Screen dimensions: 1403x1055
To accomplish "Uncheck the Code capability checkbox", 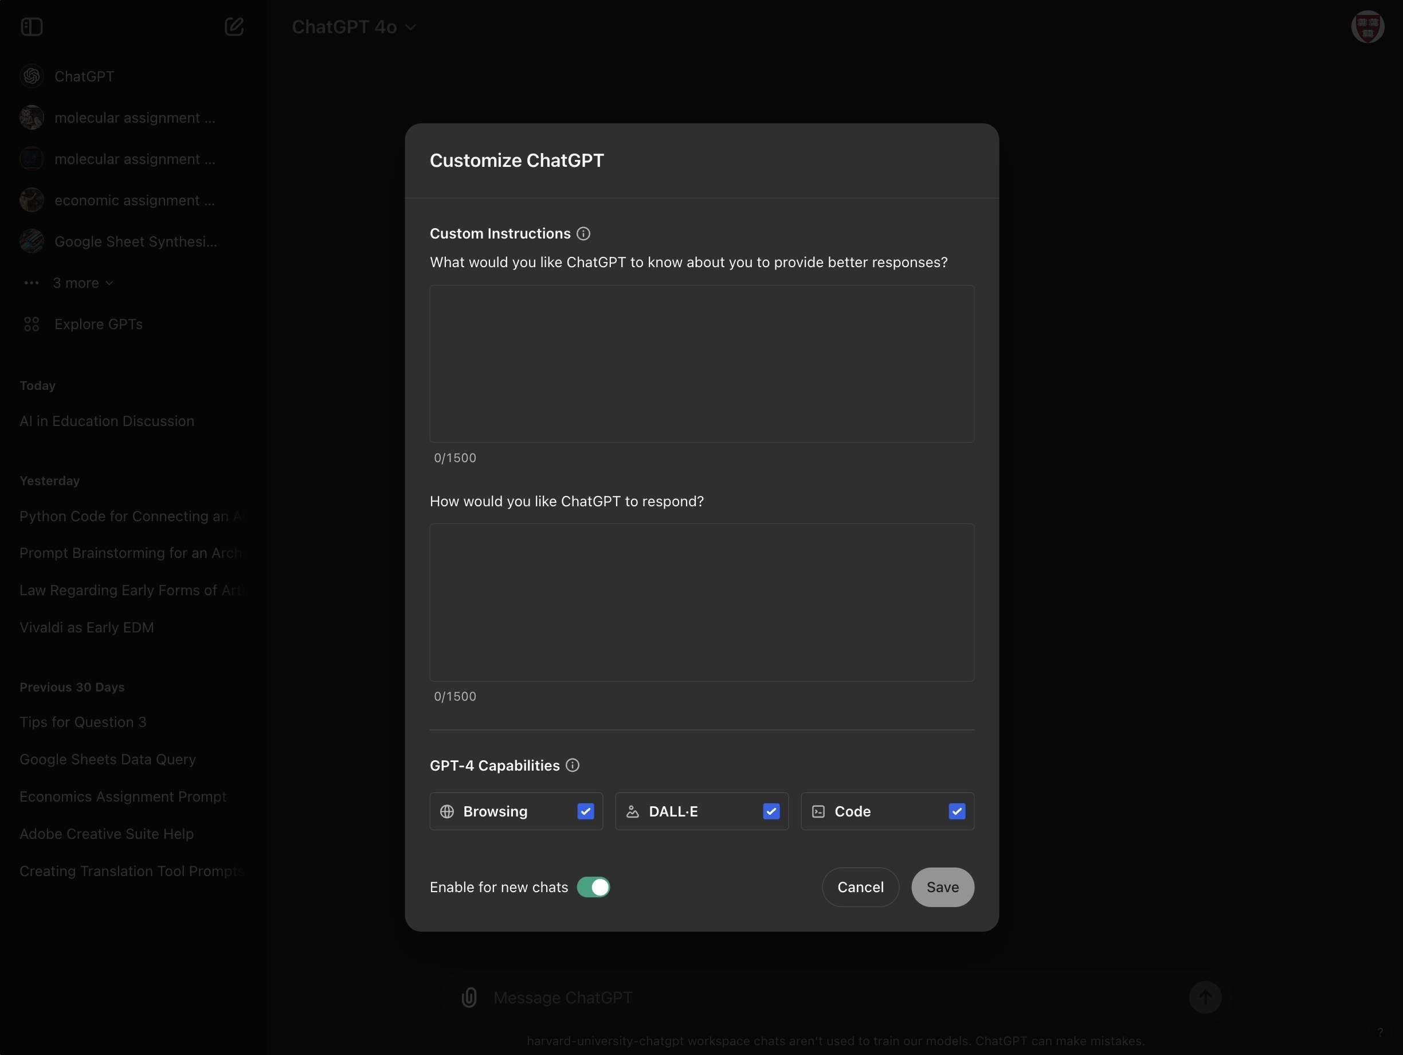I will click(957, 811).
